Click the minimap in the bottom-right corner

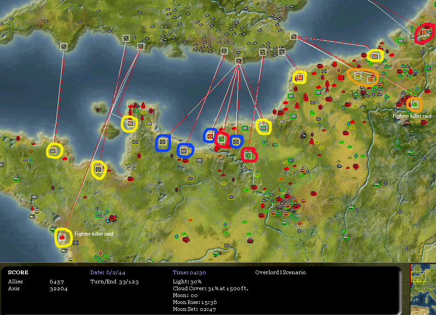tap(423, 289)
